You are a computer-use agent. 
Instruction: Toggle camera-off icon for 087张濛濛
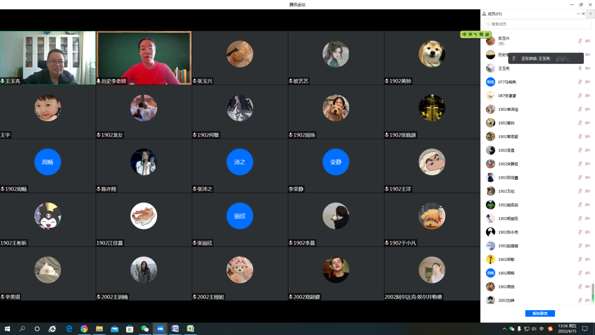pyautogui.click(x=587, y=96)
